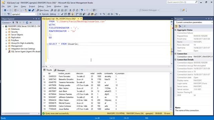Expand the Databases folder node
The height and width of the screenshot is (120, 214).
[x=6, y=29]
